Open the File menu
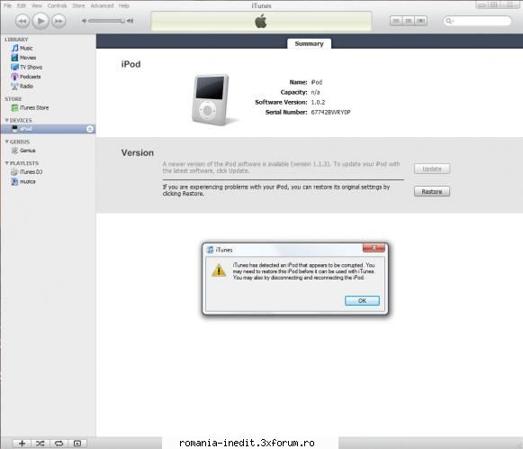Image resolution: width=523 pixels, height=449 pixels. tap(8, 5)
